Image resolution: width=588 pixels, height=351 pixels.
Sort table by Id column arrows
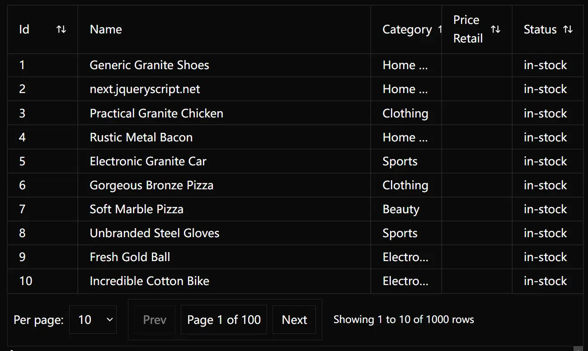click(x=61, y=29)
